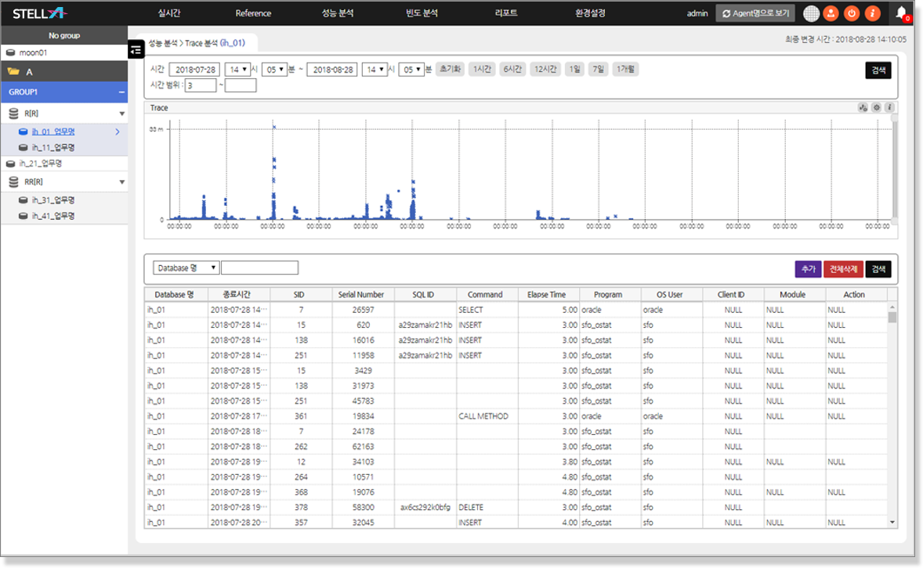Viewport: 923px width, 568px height.
Task: Click the ih_21 database icon
Action: 11,164
